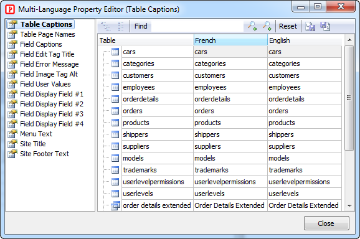Click the import file icon beside Reset
Viewport: 360px width, 239px height.
(x=310, y=26)
